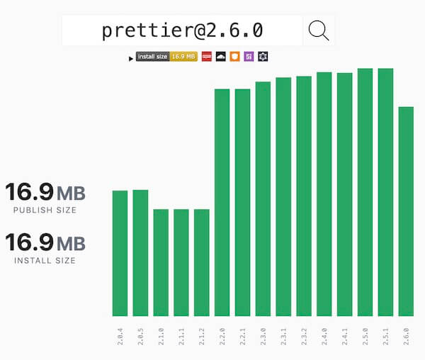The image size is (425, 360).
Task: Click the install size 16.9 MB badge
Action: pyautogui.click(x=166, y=57)
